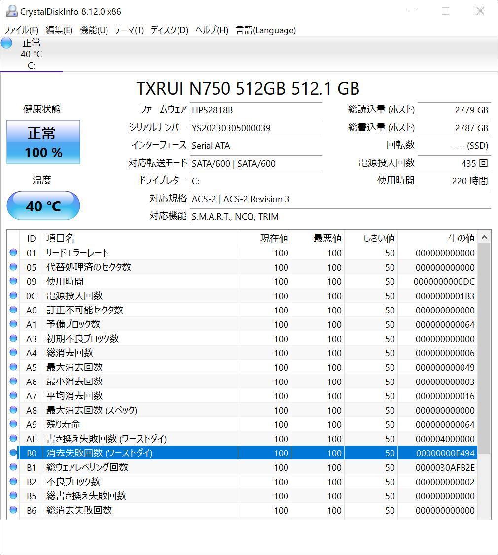The image size is (498, 555).
Task: Click the 対応機能 field S.M.A.R.T., NCQ, TRIM
Action: coord(340,216)
